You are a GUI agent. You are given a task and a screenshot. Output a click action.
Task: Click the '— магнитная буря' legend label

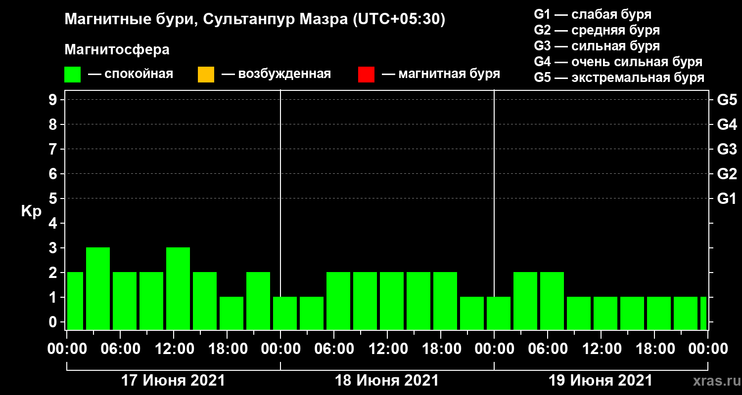(x=441, y=74)
